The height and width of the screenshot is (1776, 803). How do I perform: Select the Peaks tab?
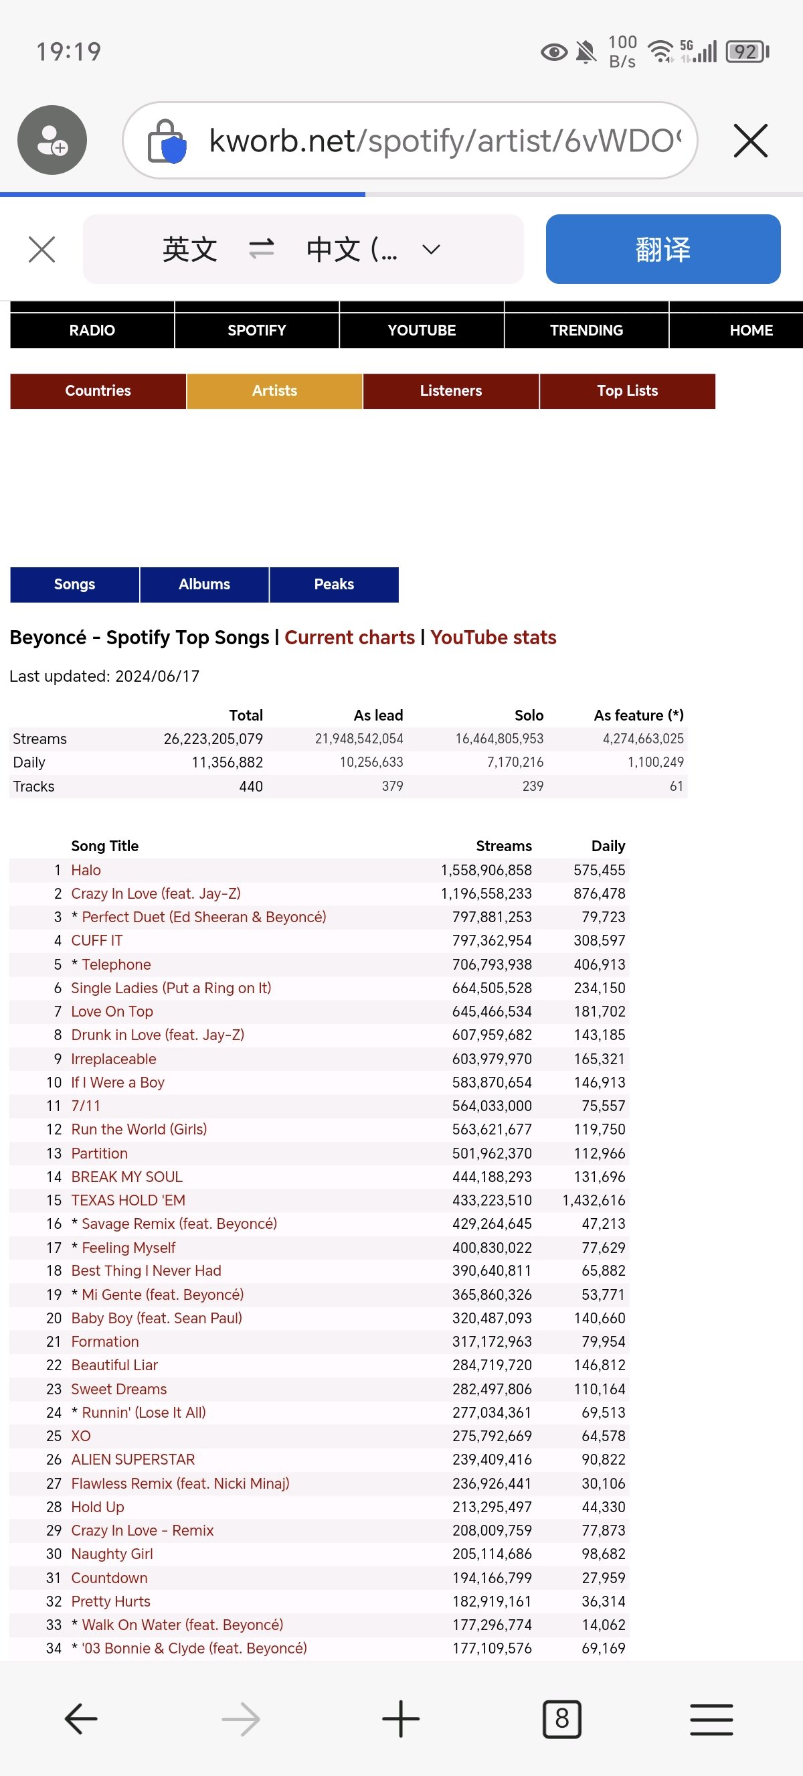click(x=334, y=585)
